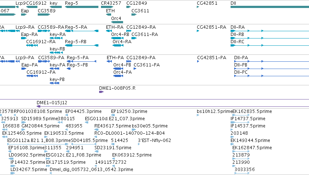Screen dimensions: 309x175
Task: Select the Dll-PC protein glyph
Action: [x=272, y=76]
